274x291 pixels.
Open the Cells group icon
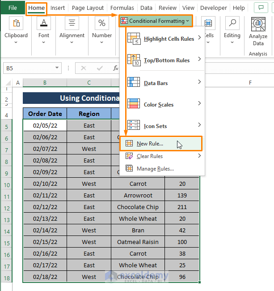(x=208, y=23)
